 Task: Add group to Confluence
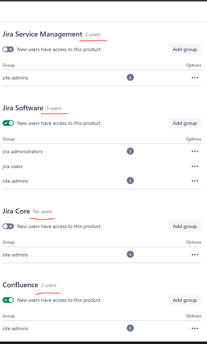point(185,300)
